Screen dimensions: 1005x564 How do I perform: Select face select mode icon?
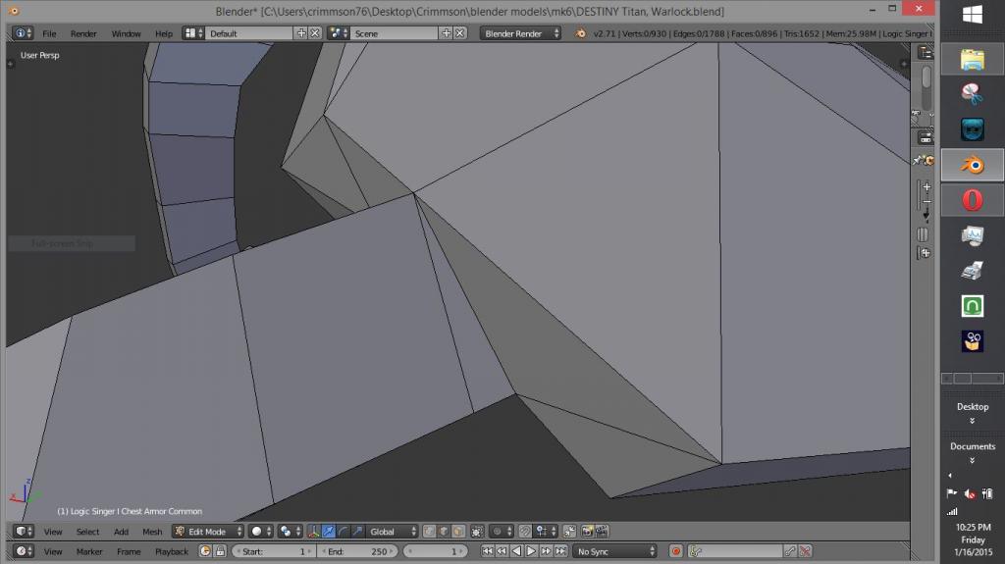pos(458,532)
